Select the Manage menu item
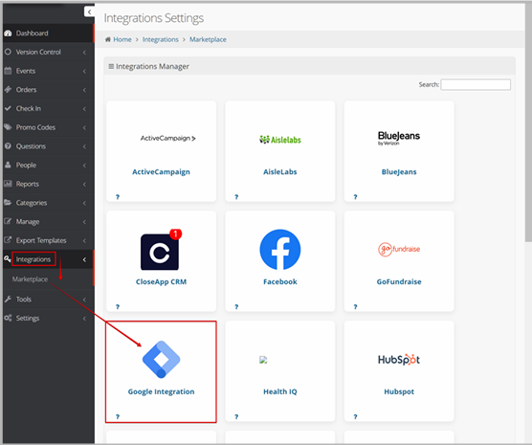The width and height of the screenshot is (532, 445). point(48,221)
